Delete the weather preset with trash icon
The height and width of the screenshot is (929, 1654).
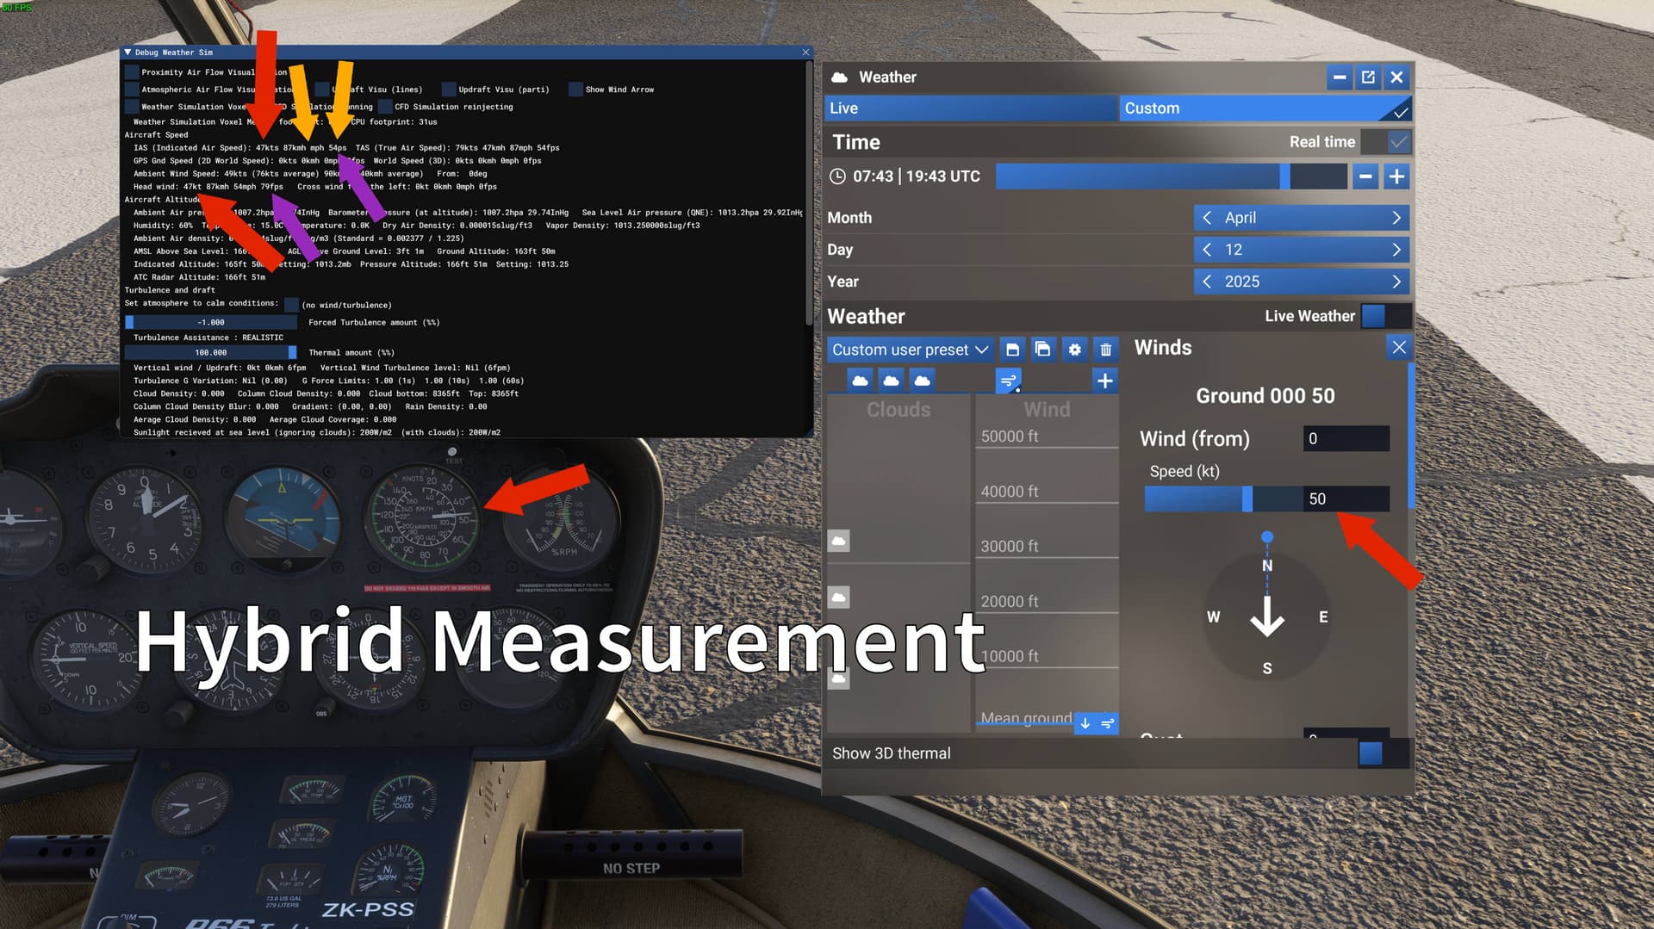[x=1106, y=350]
